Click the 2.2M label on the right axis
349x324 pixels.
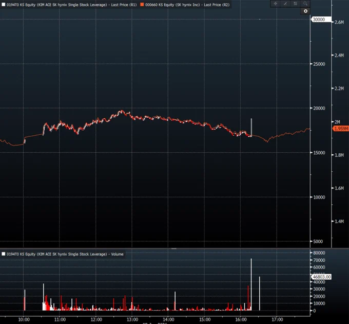[x=339, y=88]
